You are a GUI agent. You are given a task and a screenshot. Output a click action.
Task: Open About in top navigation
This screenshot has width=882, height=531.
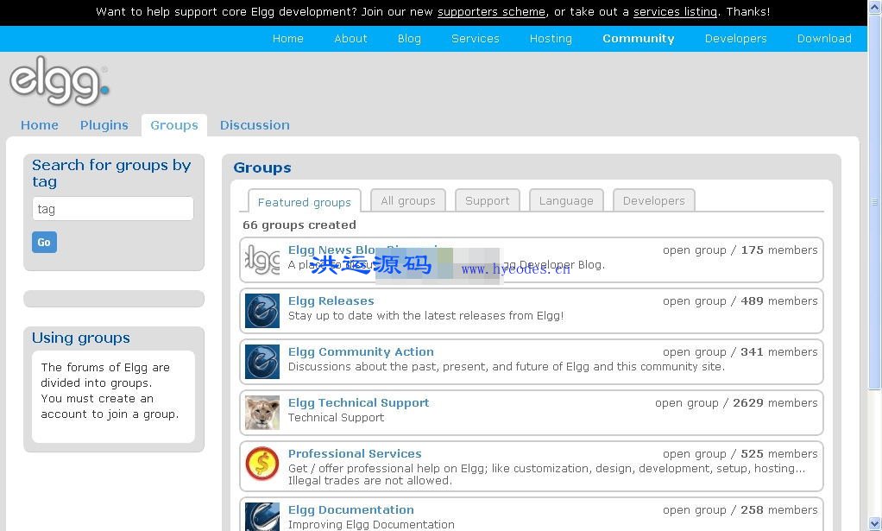coord(350,38)
